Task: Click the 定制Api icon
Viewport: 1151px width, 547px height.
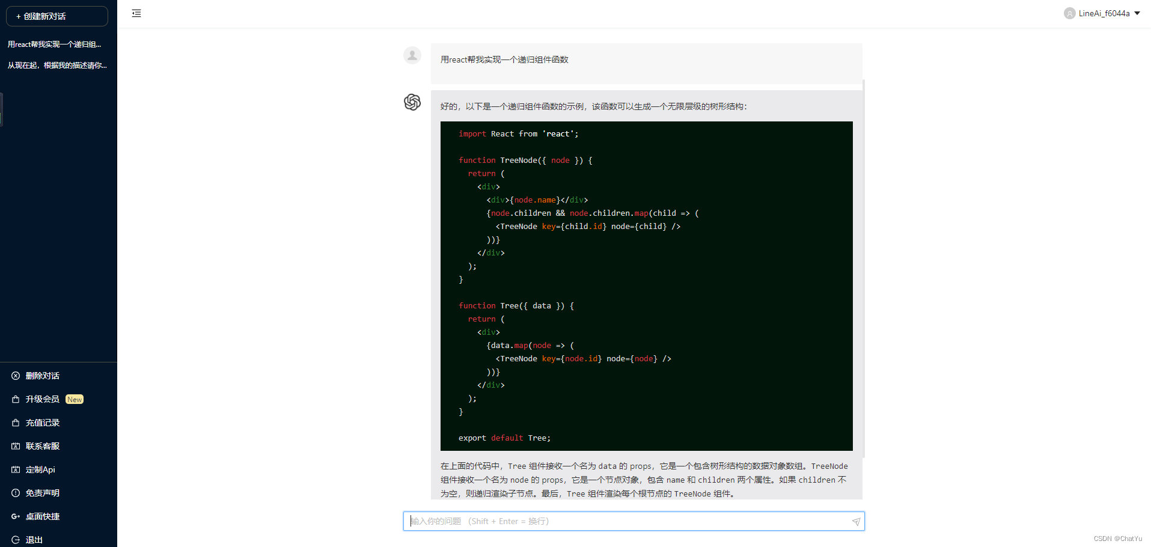Action: coord(16,469)
